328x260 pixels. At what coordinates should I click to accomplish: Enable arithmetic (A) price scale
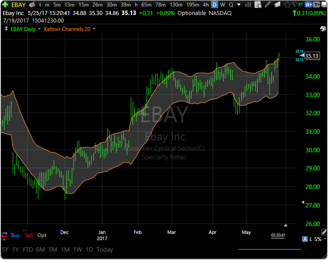tap(305, 239)
